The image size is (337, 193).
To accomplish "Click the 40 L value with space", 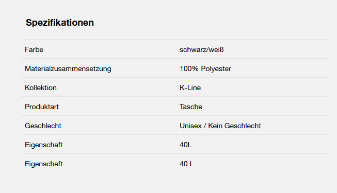I will (x=186, y=164).
